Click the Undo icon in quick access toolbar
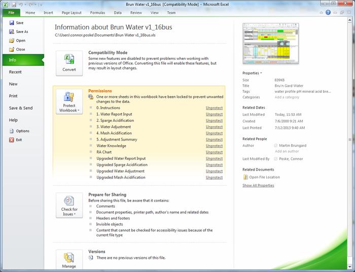Screen dimensions: 355x272 point(21,4)
